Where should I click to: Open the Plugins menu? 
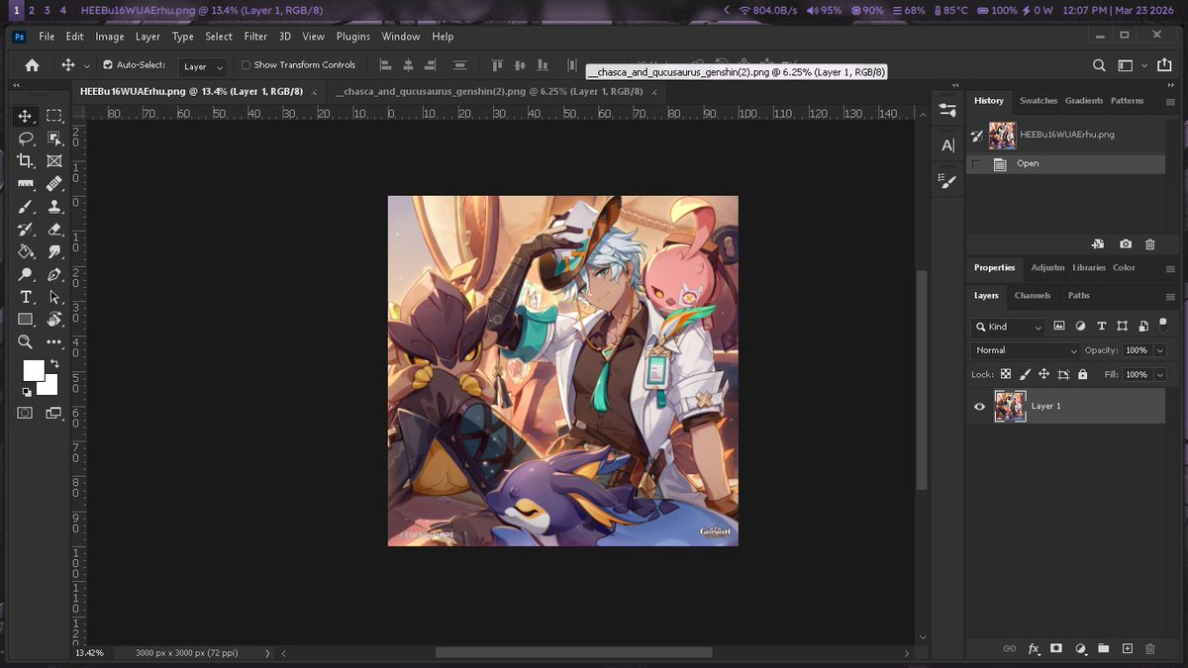(x=353, y=37)
